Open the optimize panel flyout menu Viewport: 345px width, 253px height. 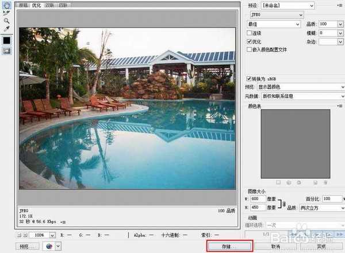click(x=339, y=5)
